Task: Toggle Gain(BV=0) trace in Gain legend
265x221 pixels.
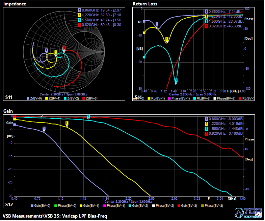Action: point(40,205)
